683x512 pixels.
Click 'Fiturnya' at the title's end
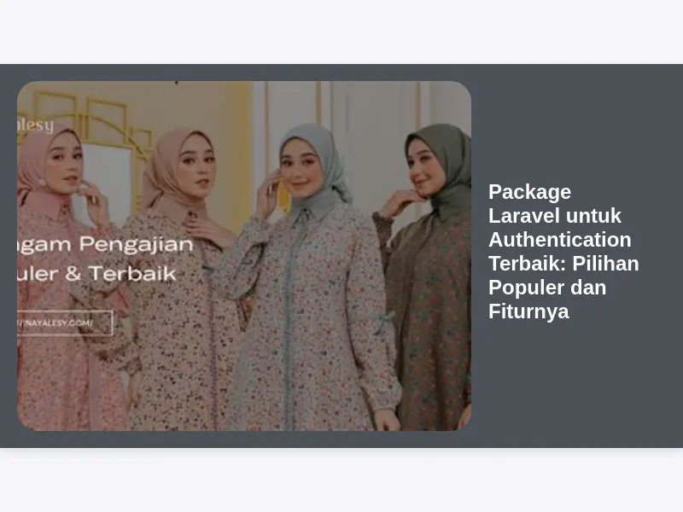pos(528,311)
